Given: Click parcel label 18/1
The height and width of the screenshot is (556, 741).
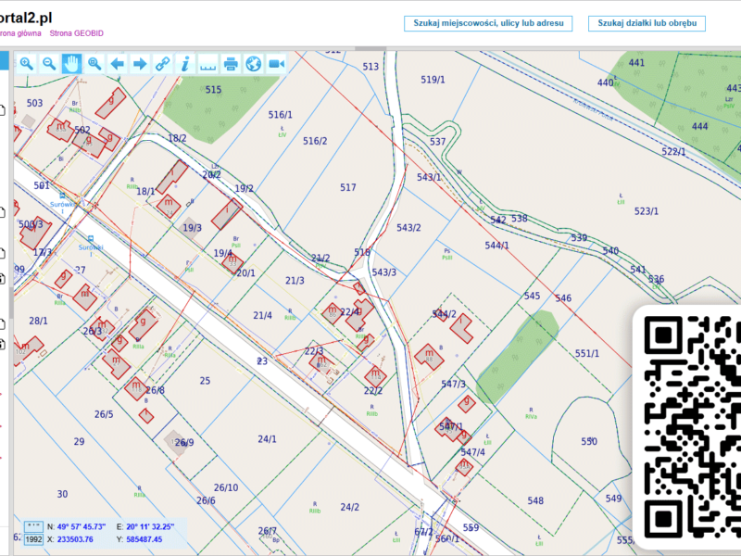Looking at the screenshot, I should (145, 192).
